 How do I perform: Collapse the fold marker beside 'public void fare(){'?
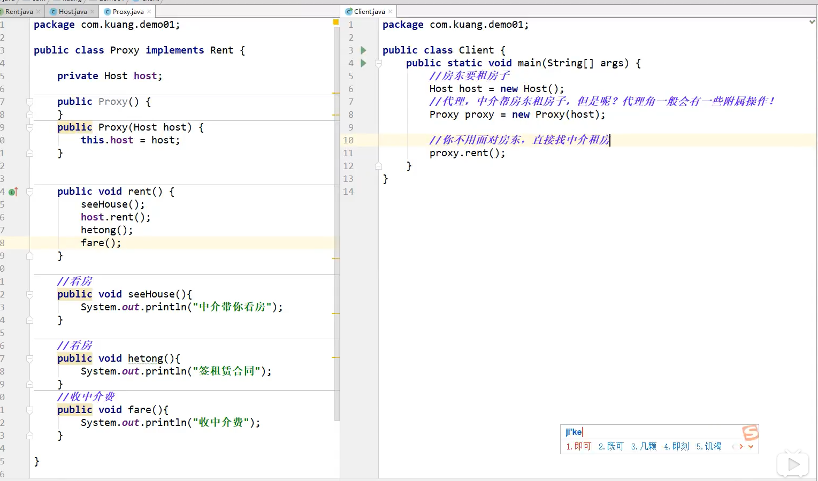30,410
